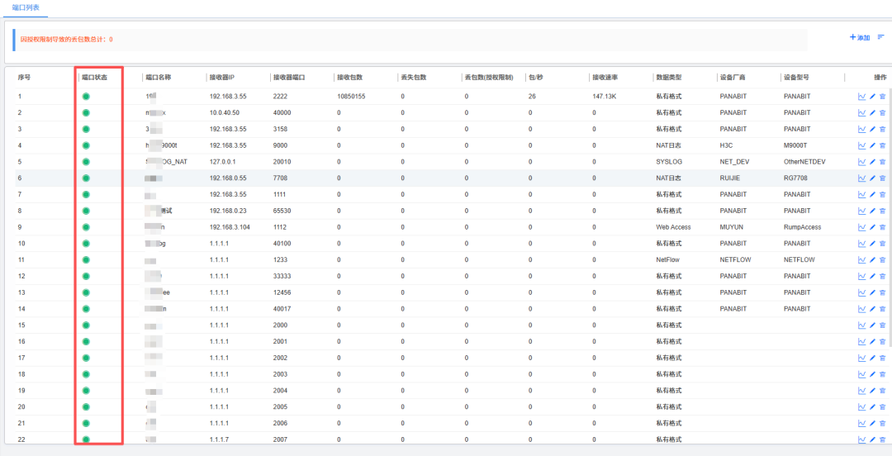
Task: Click the NetFlow data type cell
Action: coord(668,260)
